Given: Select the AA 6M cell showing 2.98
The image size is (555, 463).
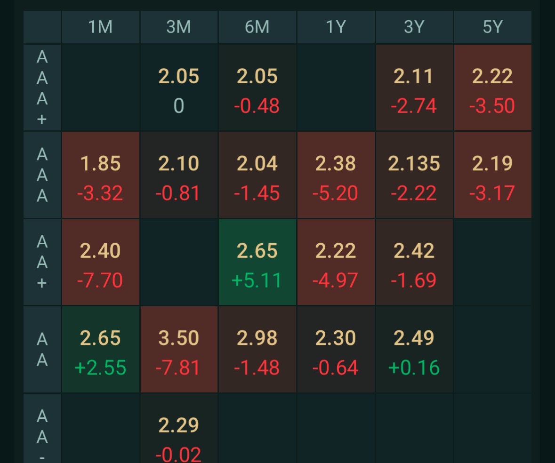Looking at the screenshot, I should tap(257, 350).
